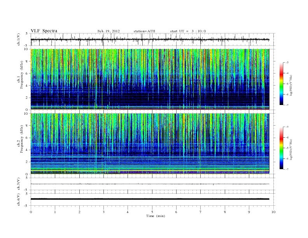Select the "start UT = 3 :10: 0" text
The height and width of the screenshot is (238, 308).
click(x=188, y=31)
